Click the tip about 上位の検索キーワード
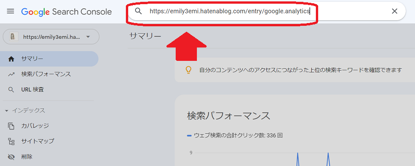 [301, 70]
